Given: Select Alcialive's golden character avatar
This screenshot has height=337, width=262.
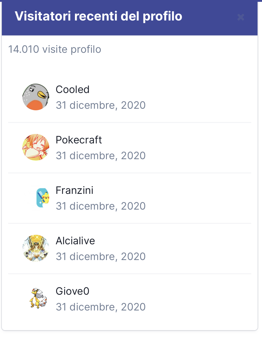Looking at the screenshot, I should click(36, 248).
